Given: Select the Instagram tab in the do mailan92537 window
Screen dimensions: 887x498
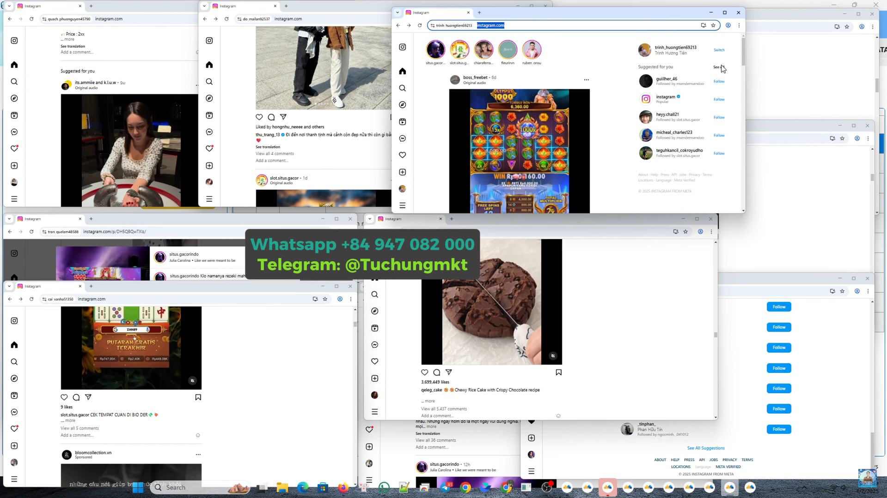Looking at the screenshot, I should point(244,6).
